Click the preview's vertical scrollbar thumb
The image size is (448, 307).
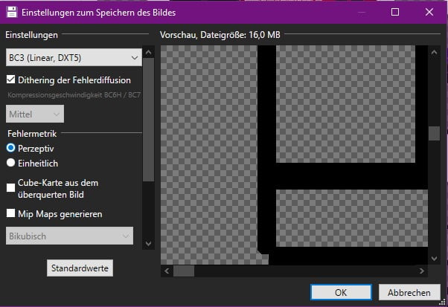tap(434, 134)
